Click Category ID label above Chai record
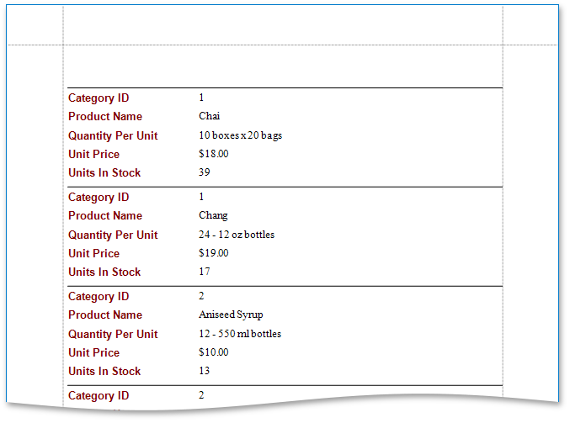Image resolution: width=570 pixels, height=423 pixels. pyautogui.click(x=99, y=98)
